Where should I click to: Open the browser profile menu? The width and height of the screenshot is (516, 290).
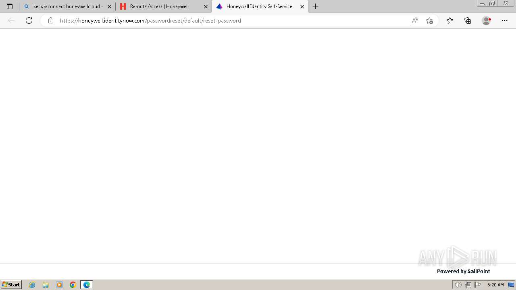coord(486,21)
